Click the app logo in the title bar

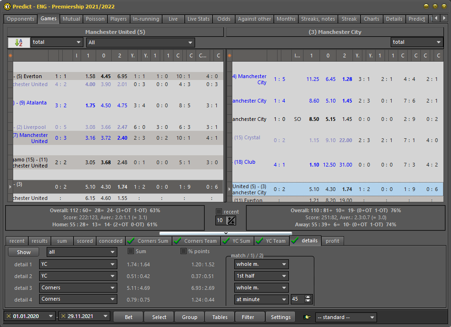click(7, 7)
